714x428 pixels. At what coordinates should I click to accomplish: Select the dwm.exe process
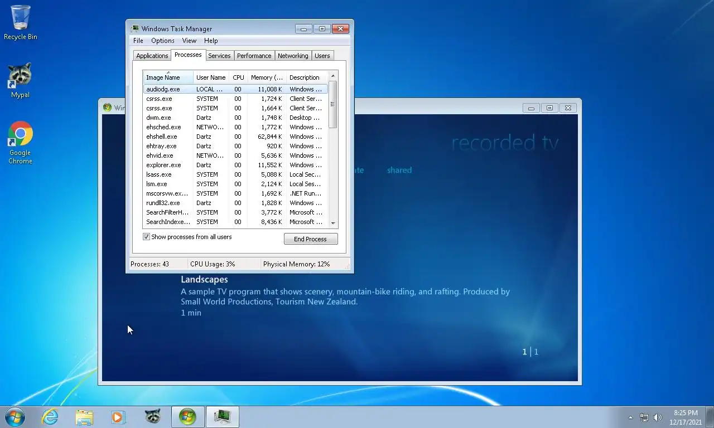[235, 118]
